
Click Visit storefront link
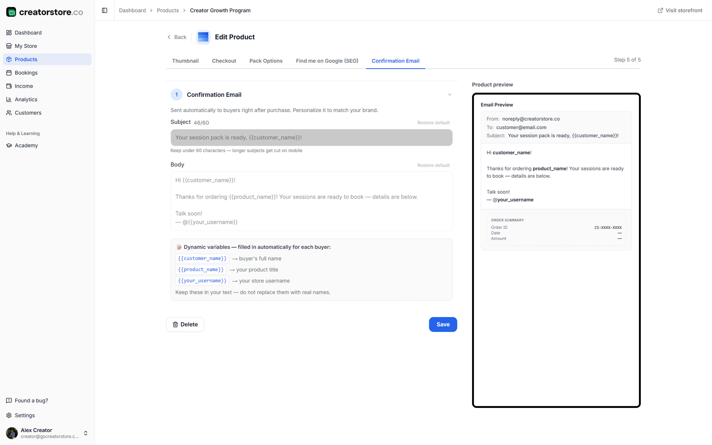coord(680,10)
